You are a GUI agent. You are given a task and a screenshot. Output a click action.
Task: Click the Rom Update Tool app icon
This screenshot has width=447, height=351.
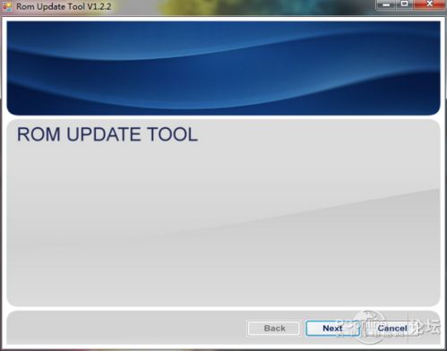pos(7,6)
